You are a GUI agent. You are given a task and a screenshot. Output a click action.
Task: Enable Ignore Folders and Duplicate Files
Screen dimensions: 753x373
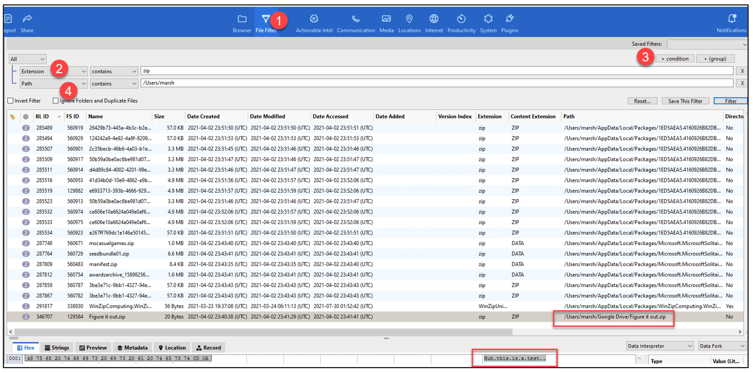[x=55, y=101]
